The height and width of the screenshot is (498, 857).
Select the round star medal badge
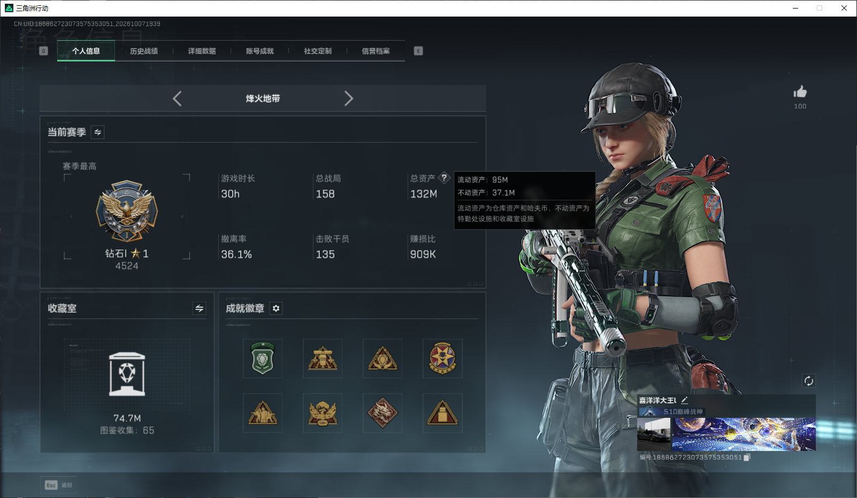click(442, 359)
